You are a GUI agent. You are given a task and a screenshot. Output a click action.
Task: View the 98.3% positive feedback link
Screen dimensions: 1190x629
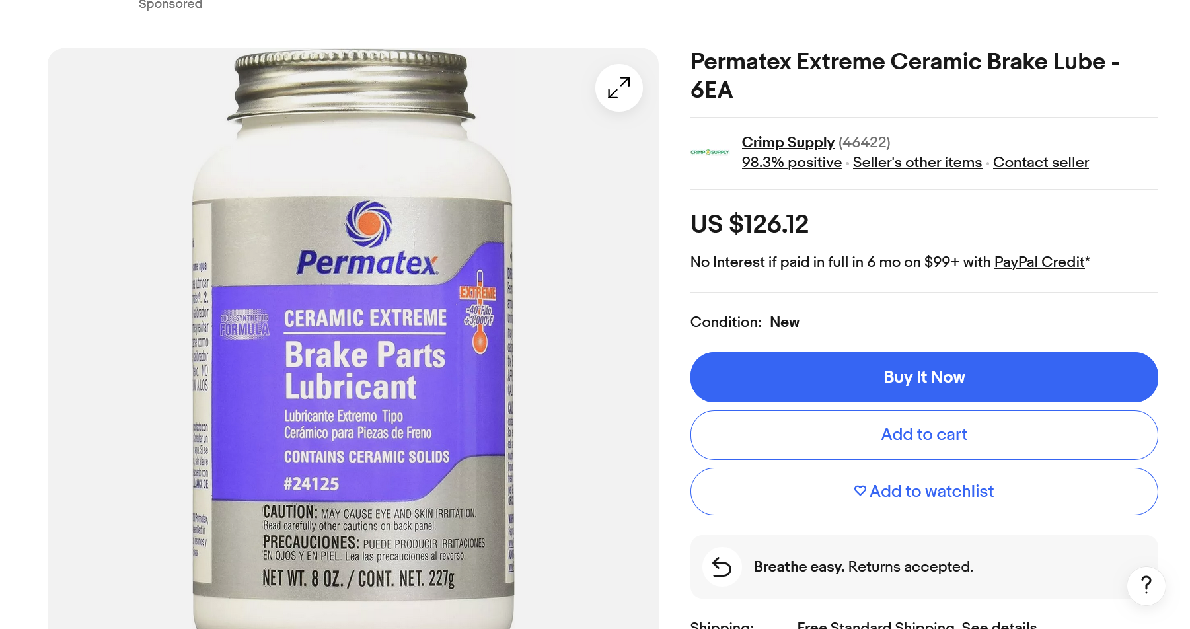792,163
